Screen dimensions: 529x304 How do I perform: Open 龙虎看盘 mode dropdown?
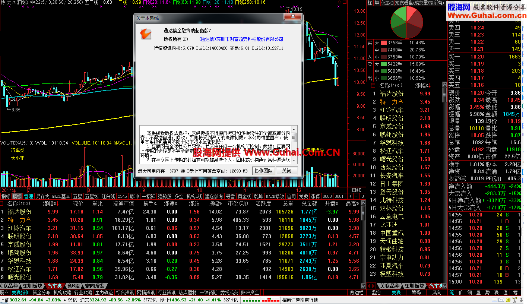tap(420, 3)
